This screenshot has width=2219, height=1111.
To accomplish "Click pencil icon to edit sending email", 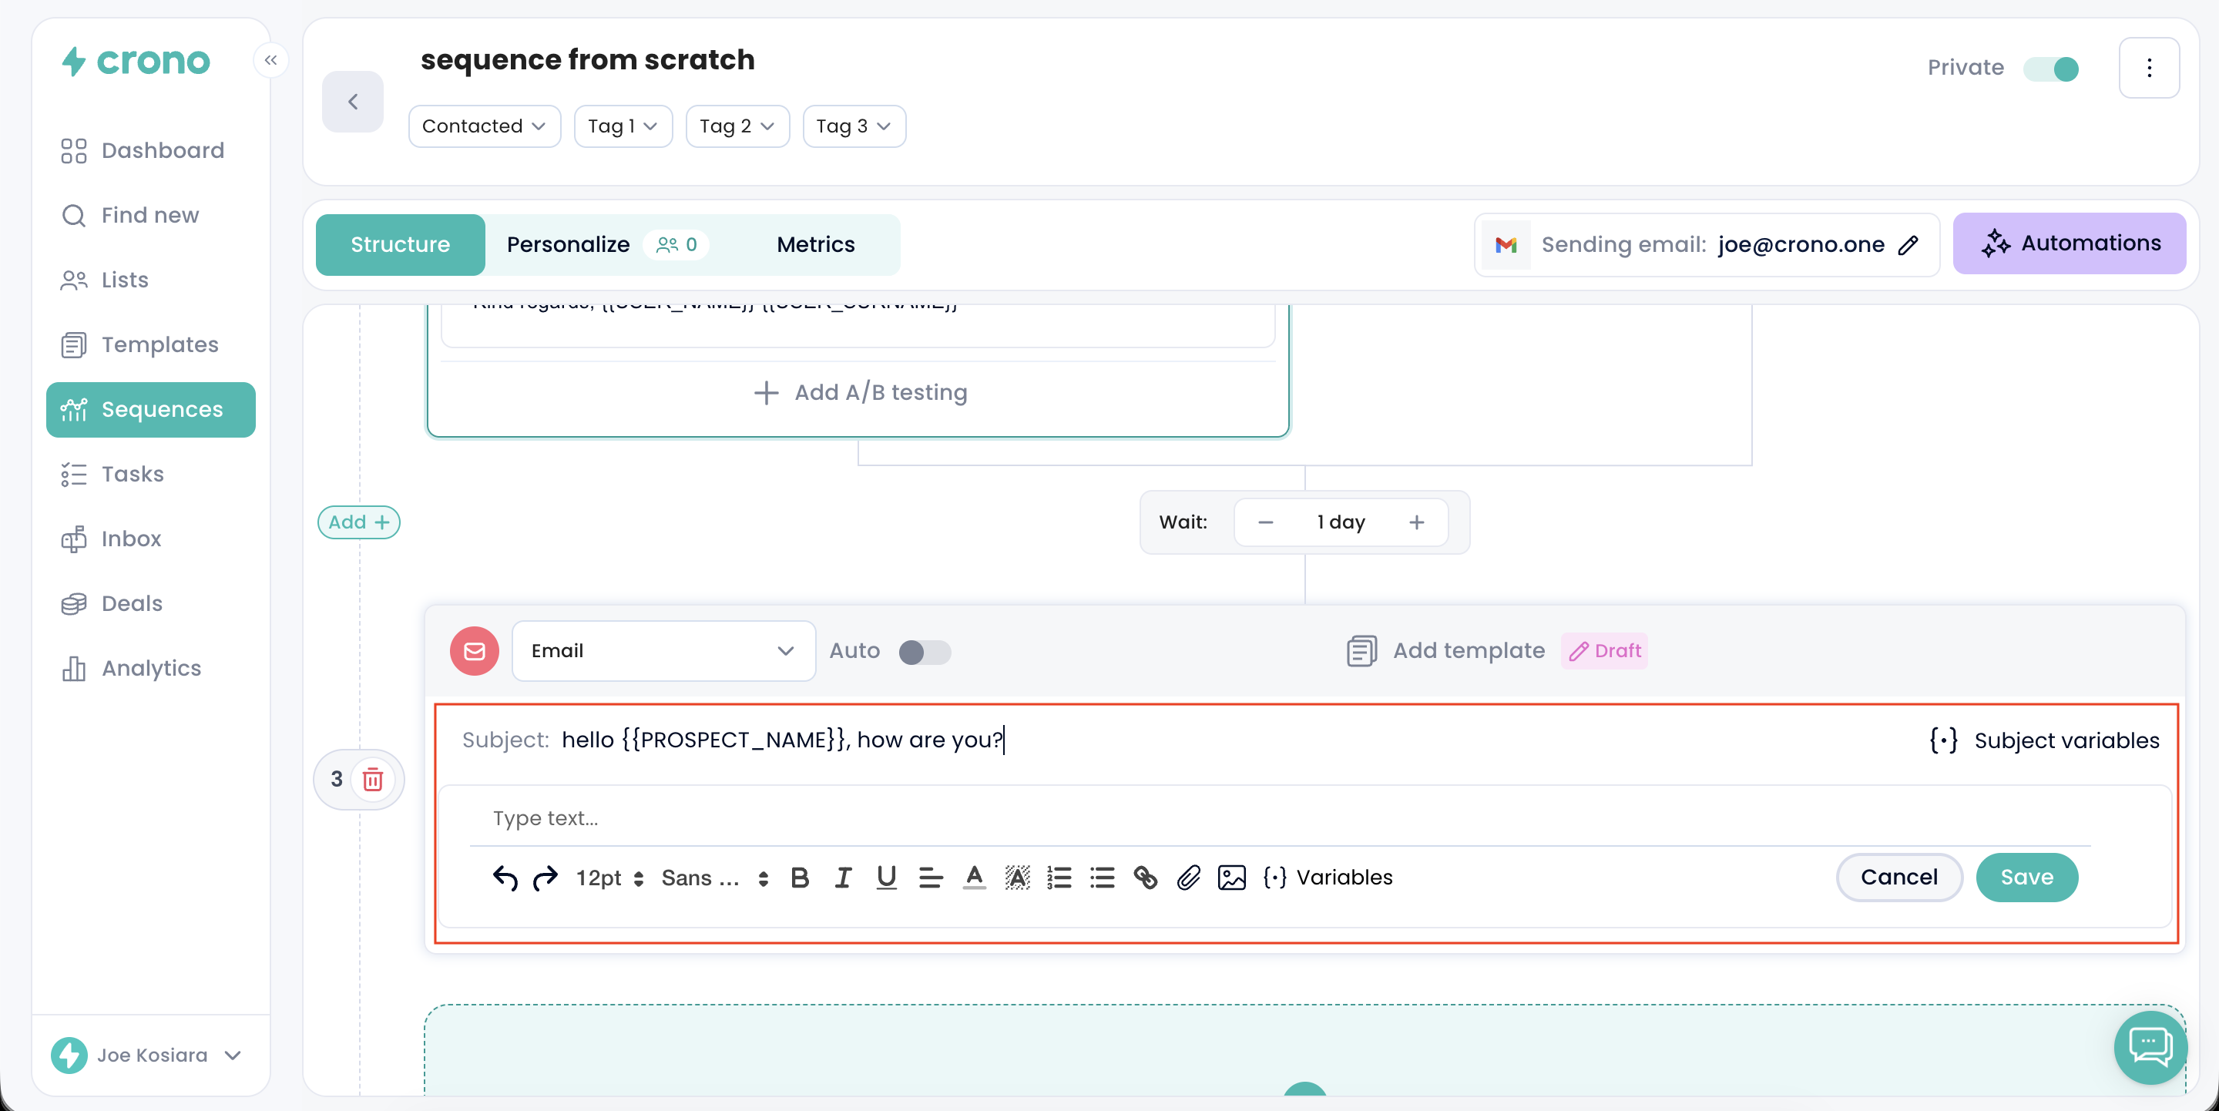I will click(1909, 244).
